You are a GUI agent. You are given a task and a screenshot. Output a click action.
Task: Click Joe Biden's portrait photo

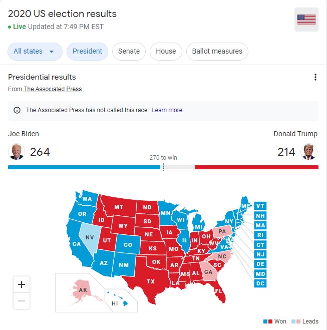(x=17, y=151)
